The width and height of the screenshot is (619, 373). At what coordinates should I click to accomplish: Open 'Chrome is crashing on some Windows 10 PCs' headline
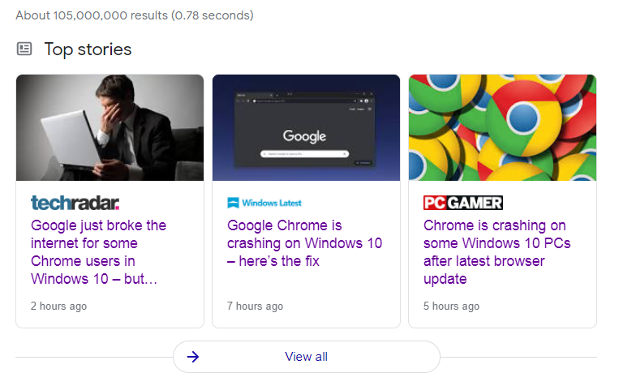coord(496,252)
